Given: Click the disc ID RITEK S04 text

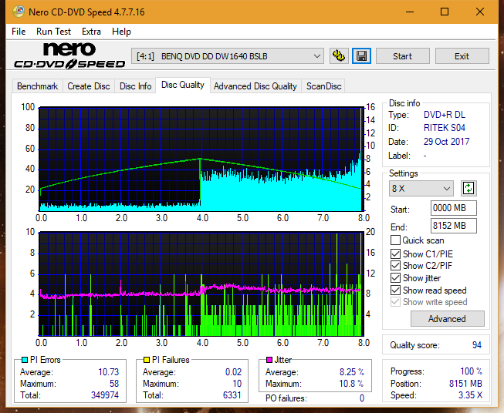Looking at the screenshot, I should [445, 128].
